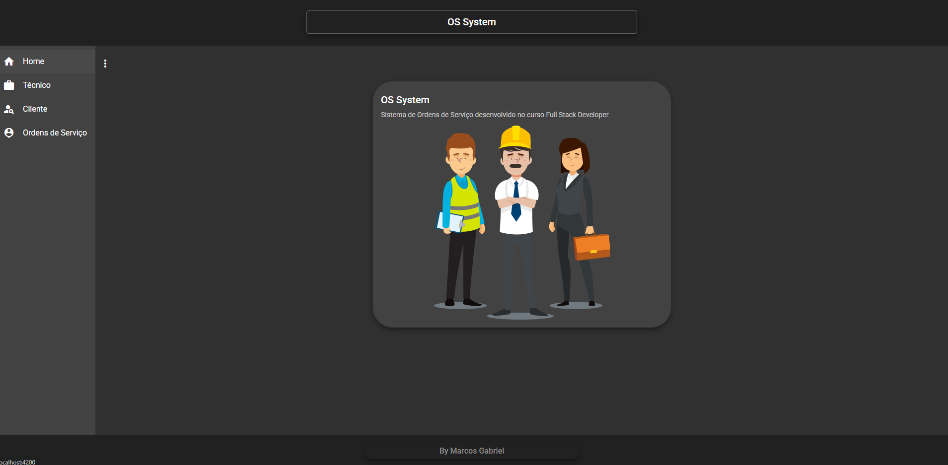Screen dimensions: 948x465
Task: Navigate to the Cliente text link
Action: [35, 109]
